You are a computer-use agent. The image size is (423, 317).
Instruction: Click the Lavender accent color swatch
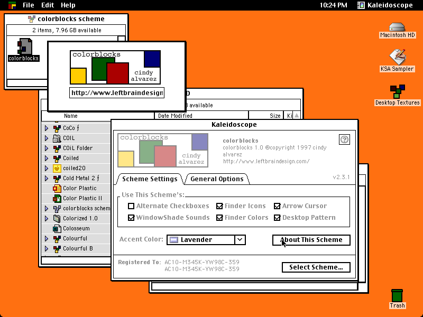click(174, 240)
